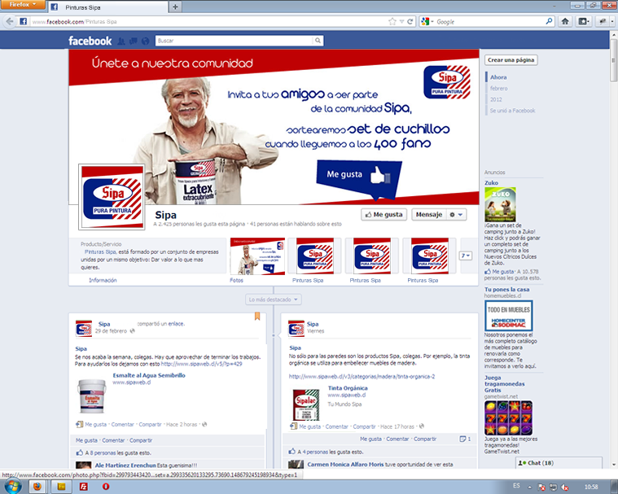The height and width of the screenshot is (494, 618).
Task: Open the FileZilla taskbar icon
Action: 84,487
